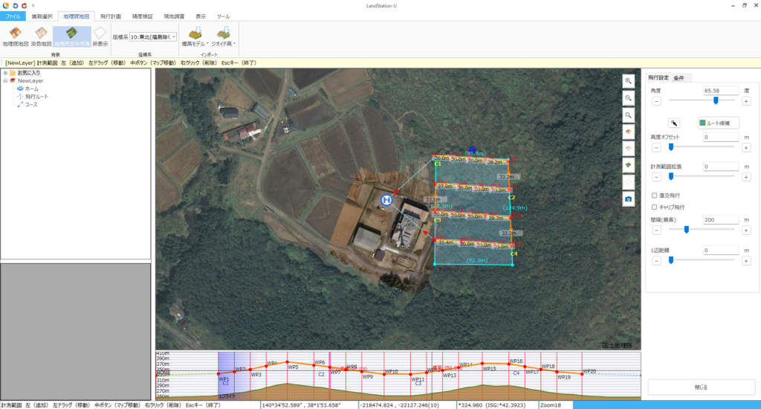This screenshot has height=409, width=761.
Task: Enable the 直交飛行 checkbox
Action: pyautogui.click(x=653, y=196)
